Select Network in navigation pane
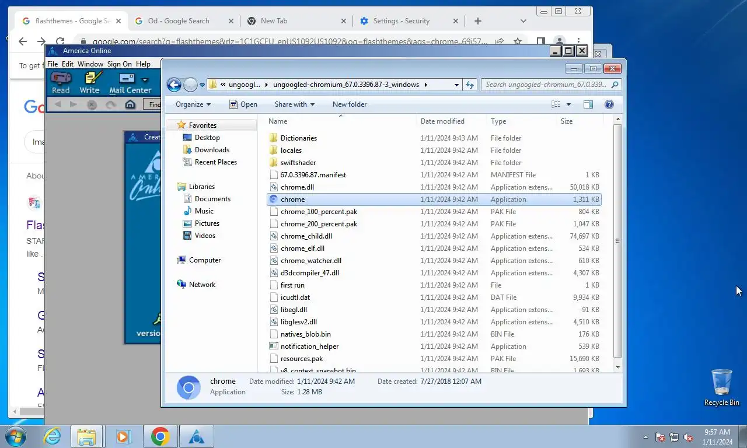 point(202,285)
